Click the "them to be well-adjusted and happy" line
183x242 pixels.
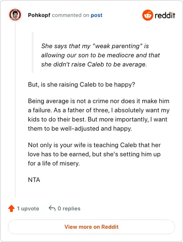pyautogui.click(x=80, y=128)
